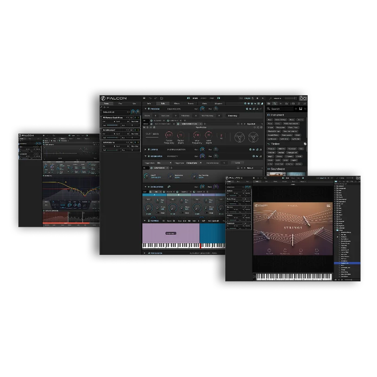377x377 pixels.
Task: Select the files folder tab in browser panel
Action: click(269, 103)
